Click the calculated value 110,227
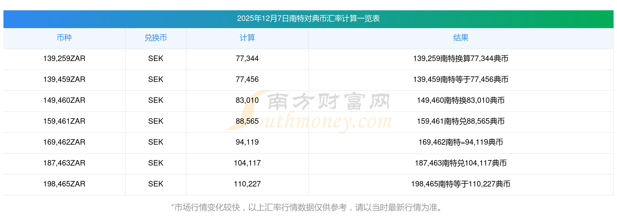Viewport: 617px width, 218px height. (x=247, y=184)
